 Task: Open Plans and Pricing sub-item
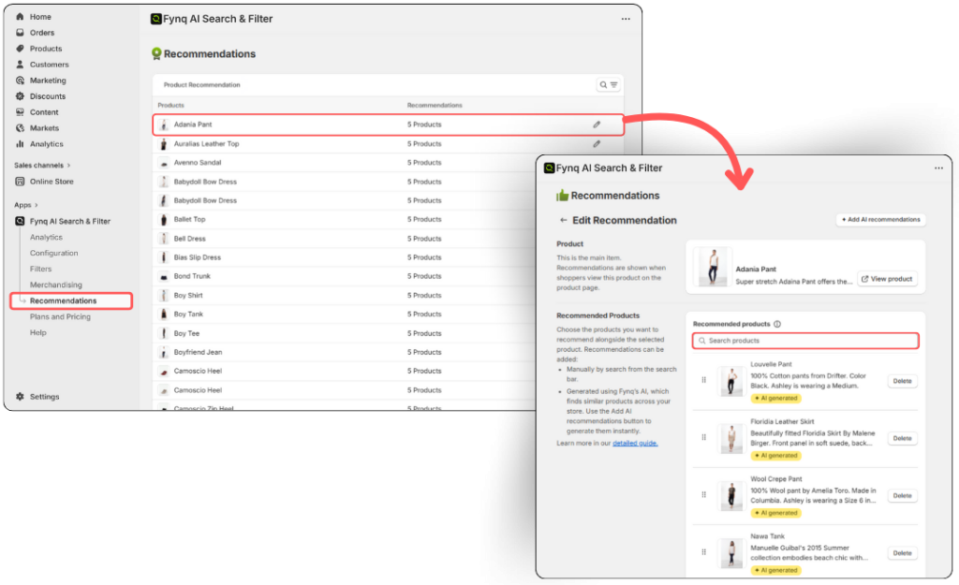pyautogui.click(x=60, y=316)
